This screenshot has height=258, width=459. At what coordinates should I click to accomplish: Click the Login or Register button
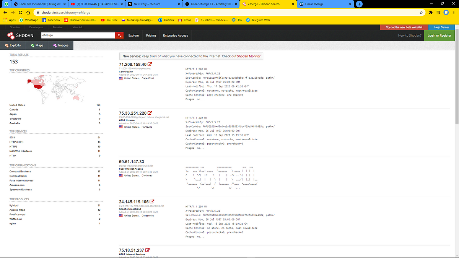click(440, 36)
